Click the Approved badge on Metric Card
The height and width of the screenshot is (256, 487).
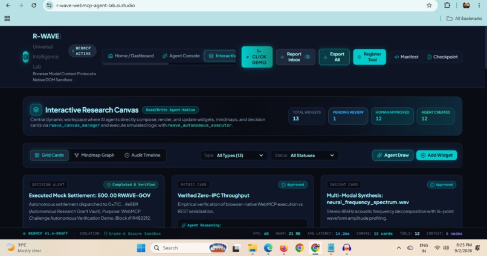[x=292, y=185]
